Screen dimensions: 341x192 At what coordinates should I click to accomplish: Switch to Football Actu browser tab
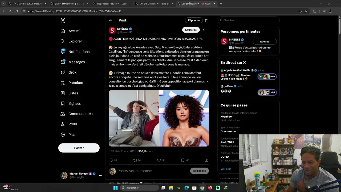click(x=111, y=4)
